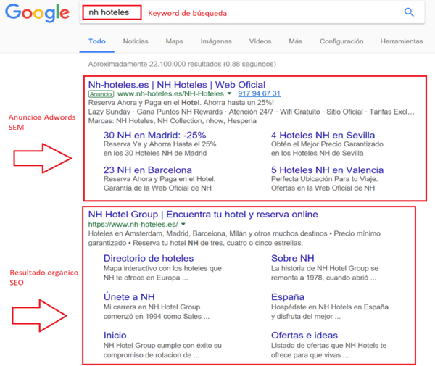435x366 pixels.
Task: Expand dropdown arrow beside ad URL
Action: click(230, 94)
